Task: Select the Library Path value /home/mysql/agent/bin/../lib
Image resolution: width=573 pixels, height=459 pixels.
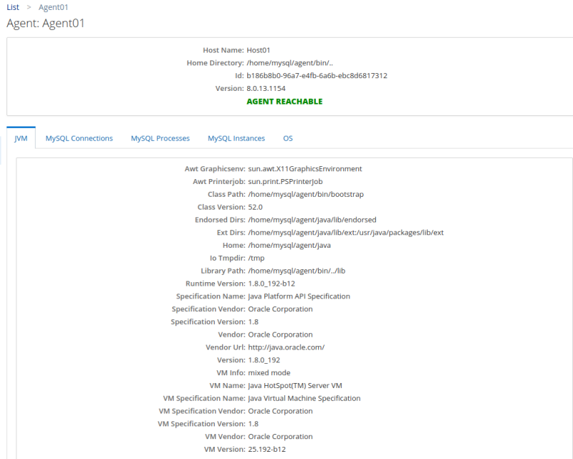Action: [297, 271]
